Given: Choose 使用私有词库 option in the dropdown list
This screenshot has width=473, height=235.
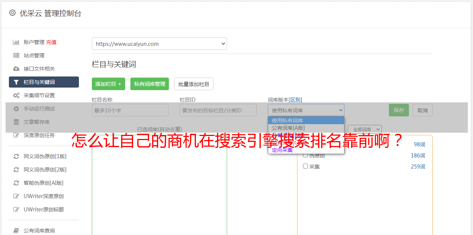Looking at the screenshot, I should coord(306,120).
